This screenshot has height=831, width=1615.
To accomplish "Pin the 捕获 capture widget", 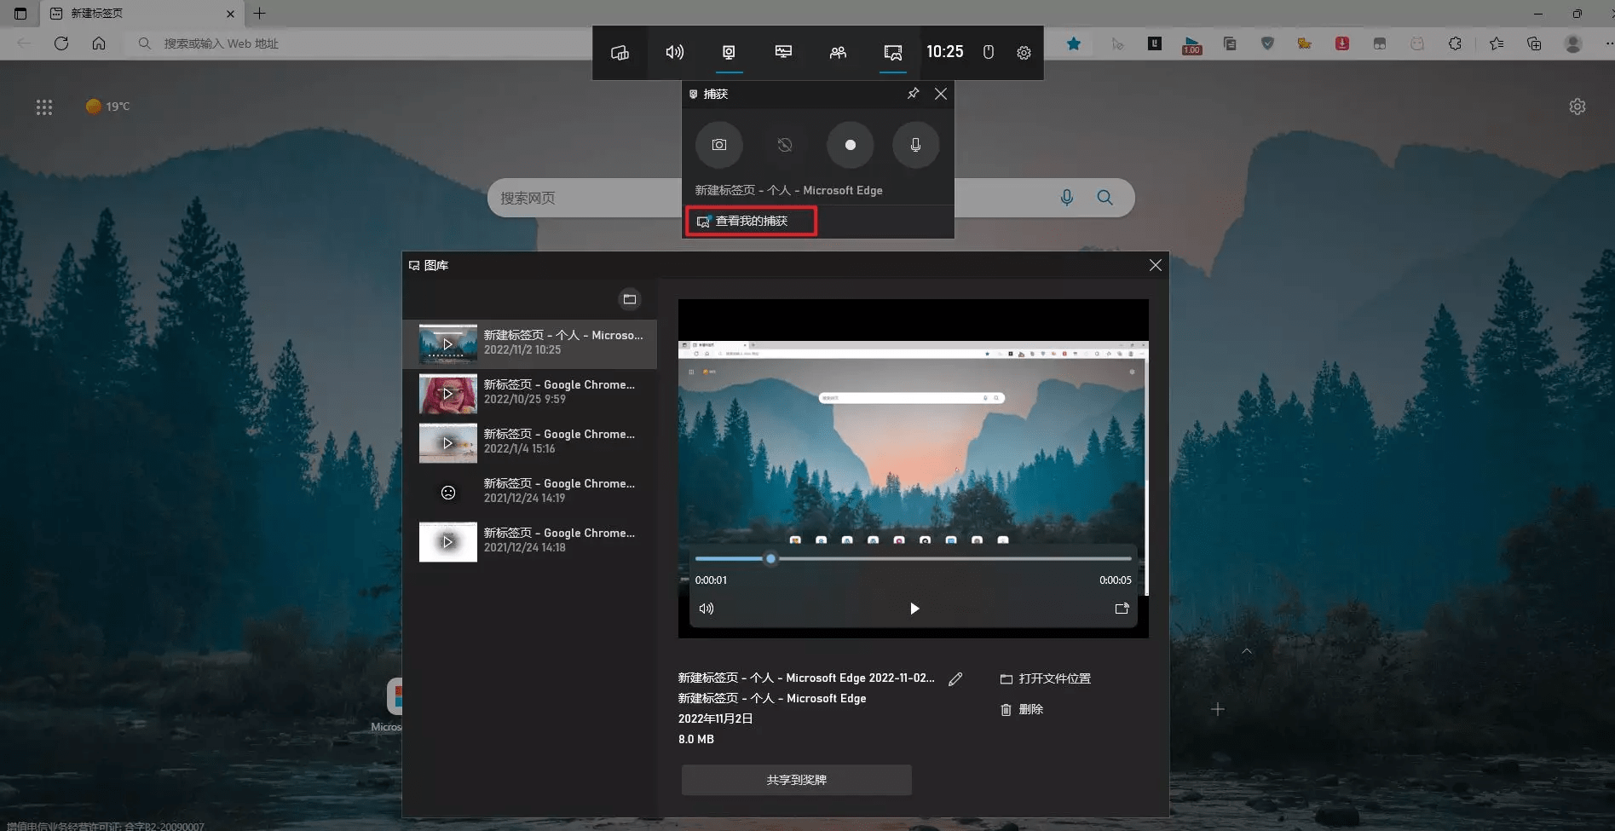I will [x=914, y=94].
